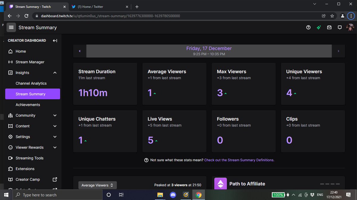Open the hamburger navigation menu
Screen dimensions: 357x200
11,27
